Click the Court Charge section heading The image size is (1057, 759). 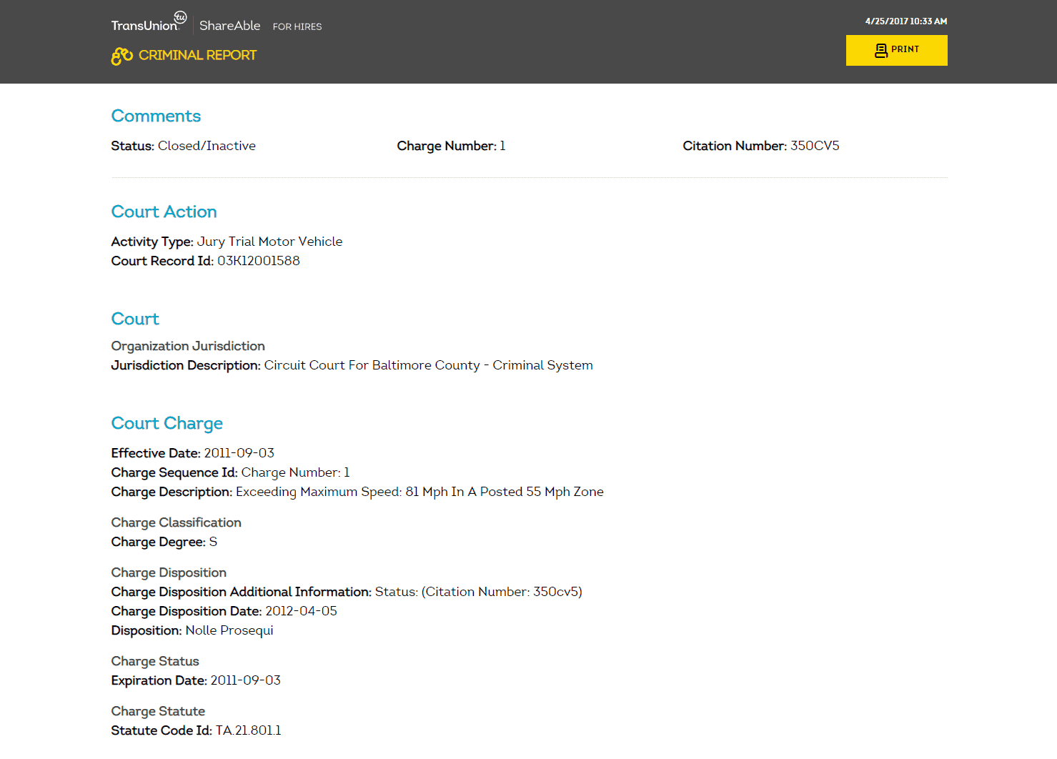167,423
